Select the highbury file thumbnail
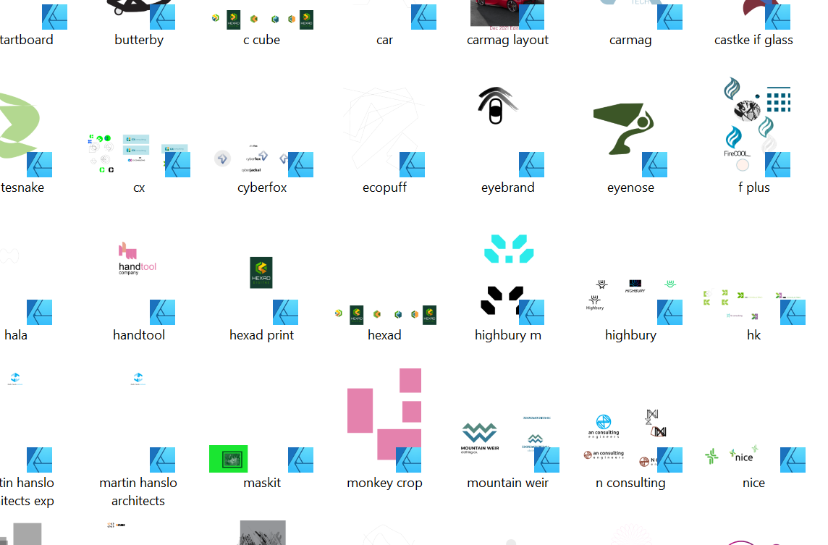Image resolution: width=828 pixels, height=545 pixels. click(x=634, y=302)
